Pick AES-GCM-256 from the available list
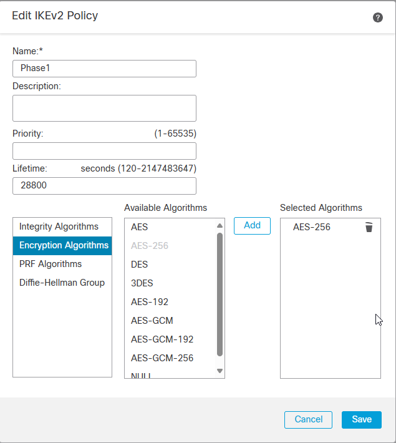This screenshot has height=443, width=396. point(162,358)
